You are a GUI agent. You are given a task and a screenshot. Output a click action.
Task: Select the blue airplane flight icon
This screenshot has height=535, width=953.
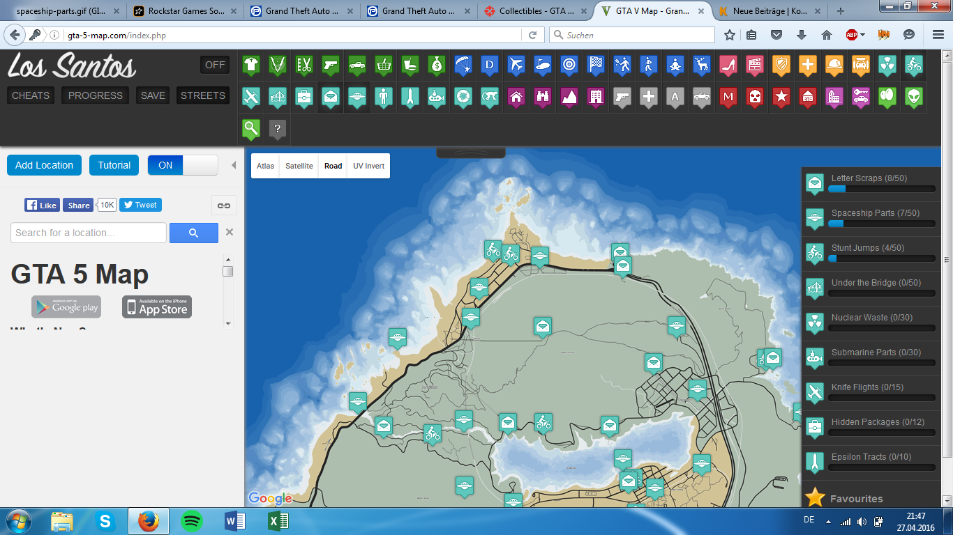(516, 65)
